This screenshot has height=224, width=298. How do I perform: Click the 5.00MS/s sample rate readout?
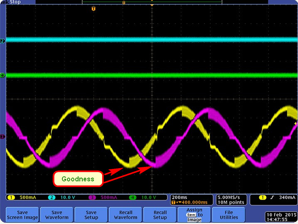point(229,198)
